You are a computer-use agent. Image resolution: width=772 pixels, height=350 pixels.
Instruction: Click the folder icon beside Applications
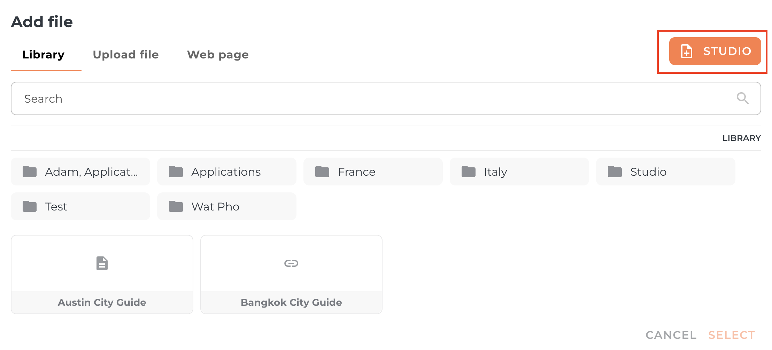[176, 172]
